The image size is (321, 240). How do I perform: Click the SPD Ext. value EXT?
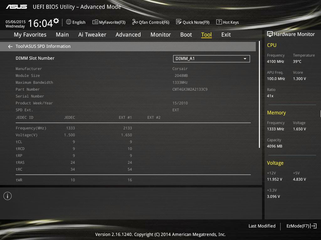pos(176,110)
